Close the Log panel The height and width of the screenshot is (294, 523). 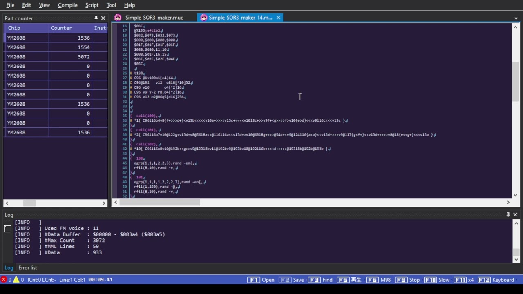point(515,214)
